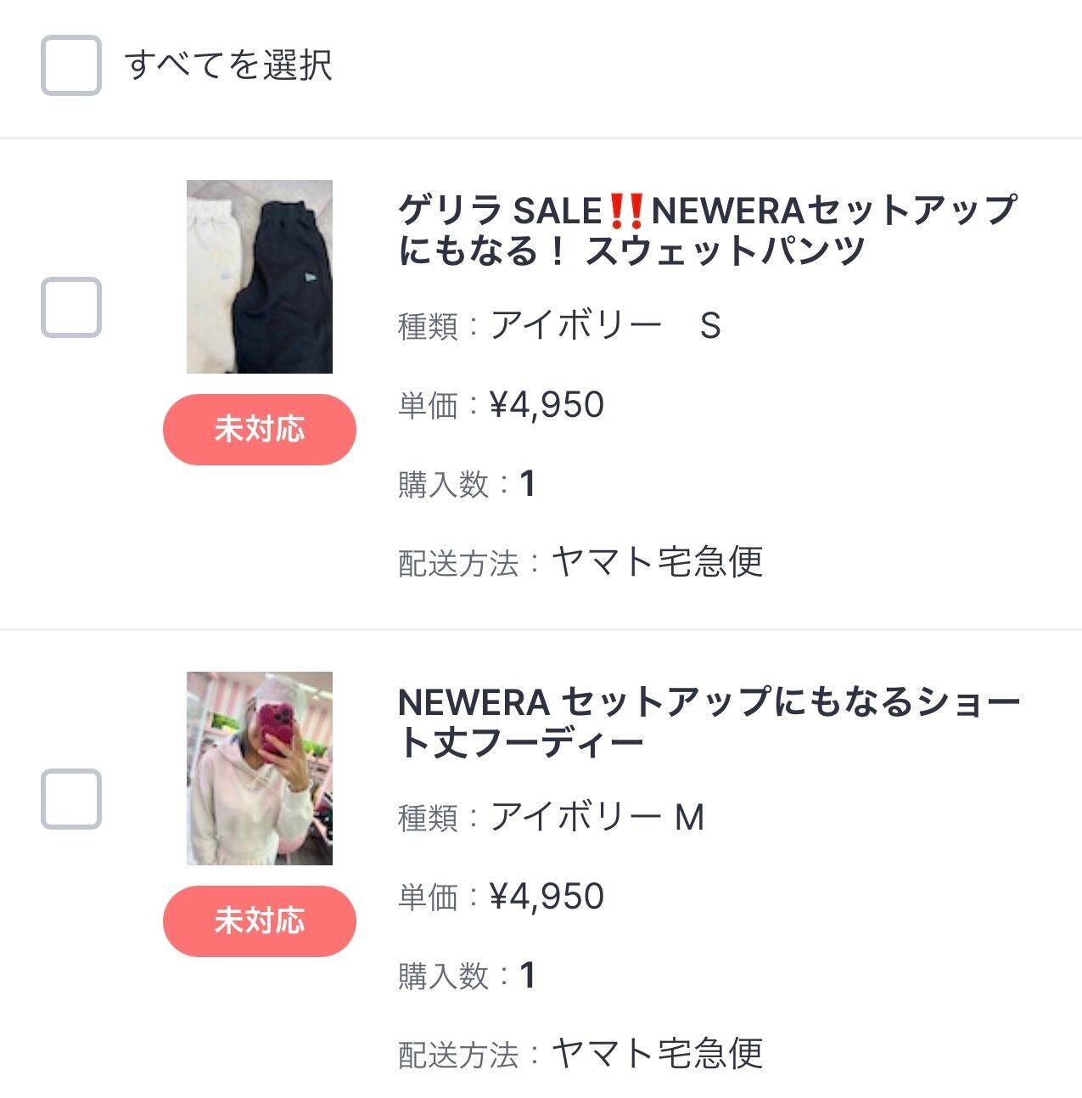Click the sweatpants unit price ¥4,950
Viewport: 1082px width, 1098px height.
coord(547,405)
